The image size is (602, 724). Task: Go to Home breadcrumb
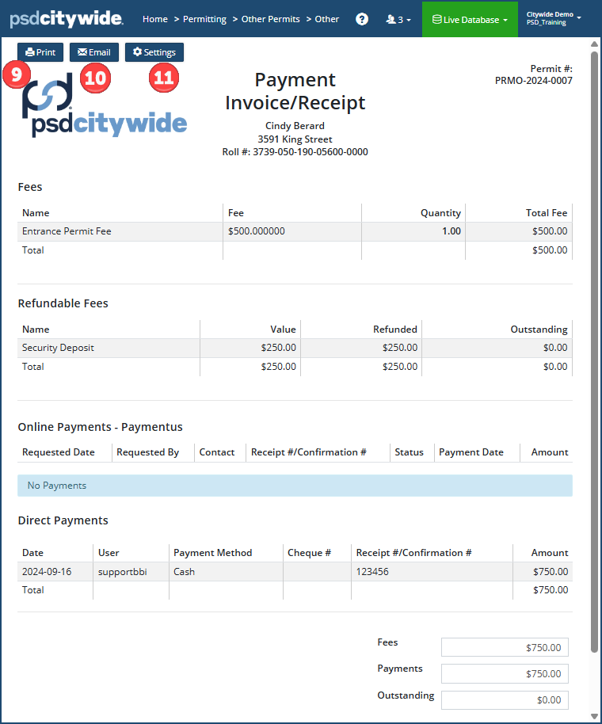pos(155,19)
